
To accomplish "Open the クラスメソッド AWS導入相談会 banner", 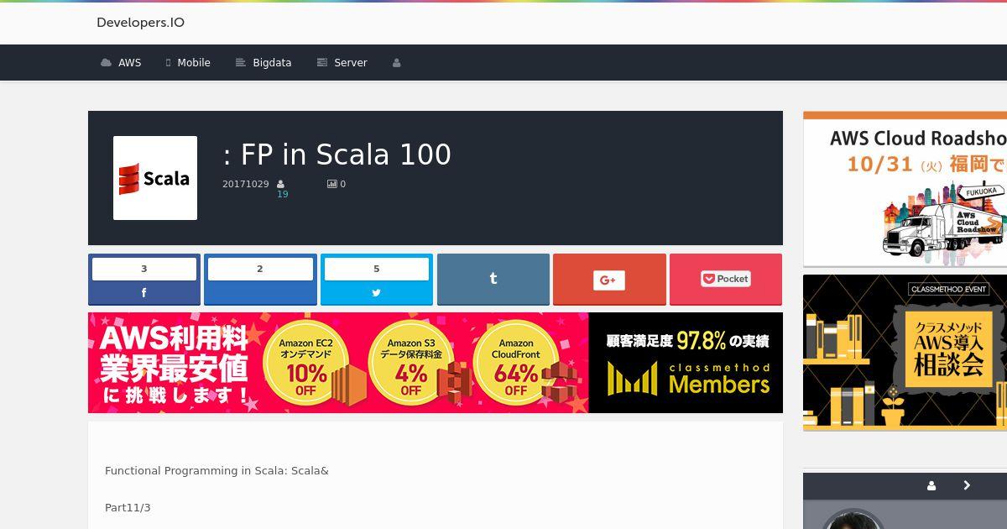I will click(x=905, y=353).
